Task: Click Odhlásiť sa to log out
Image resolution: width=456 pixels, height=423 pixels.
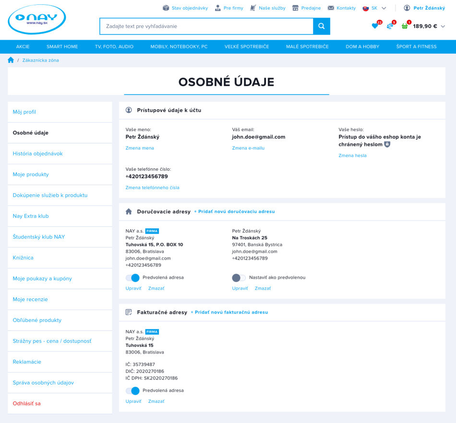Action: [x=26, y=403]
